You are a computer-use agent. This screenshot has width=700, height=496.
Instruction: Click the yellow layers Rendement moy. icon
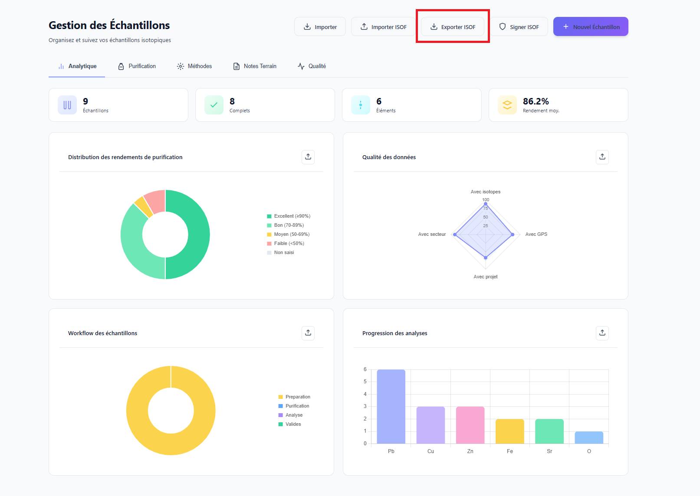507,105
